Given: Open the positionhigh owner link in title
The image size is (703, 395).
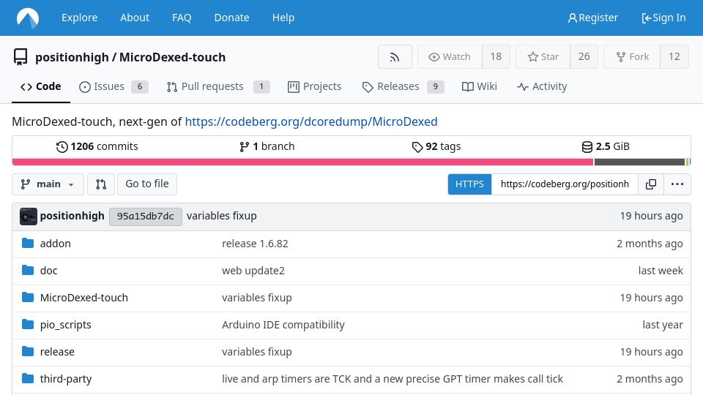Looking at the screenshot, I should (72, 57).
